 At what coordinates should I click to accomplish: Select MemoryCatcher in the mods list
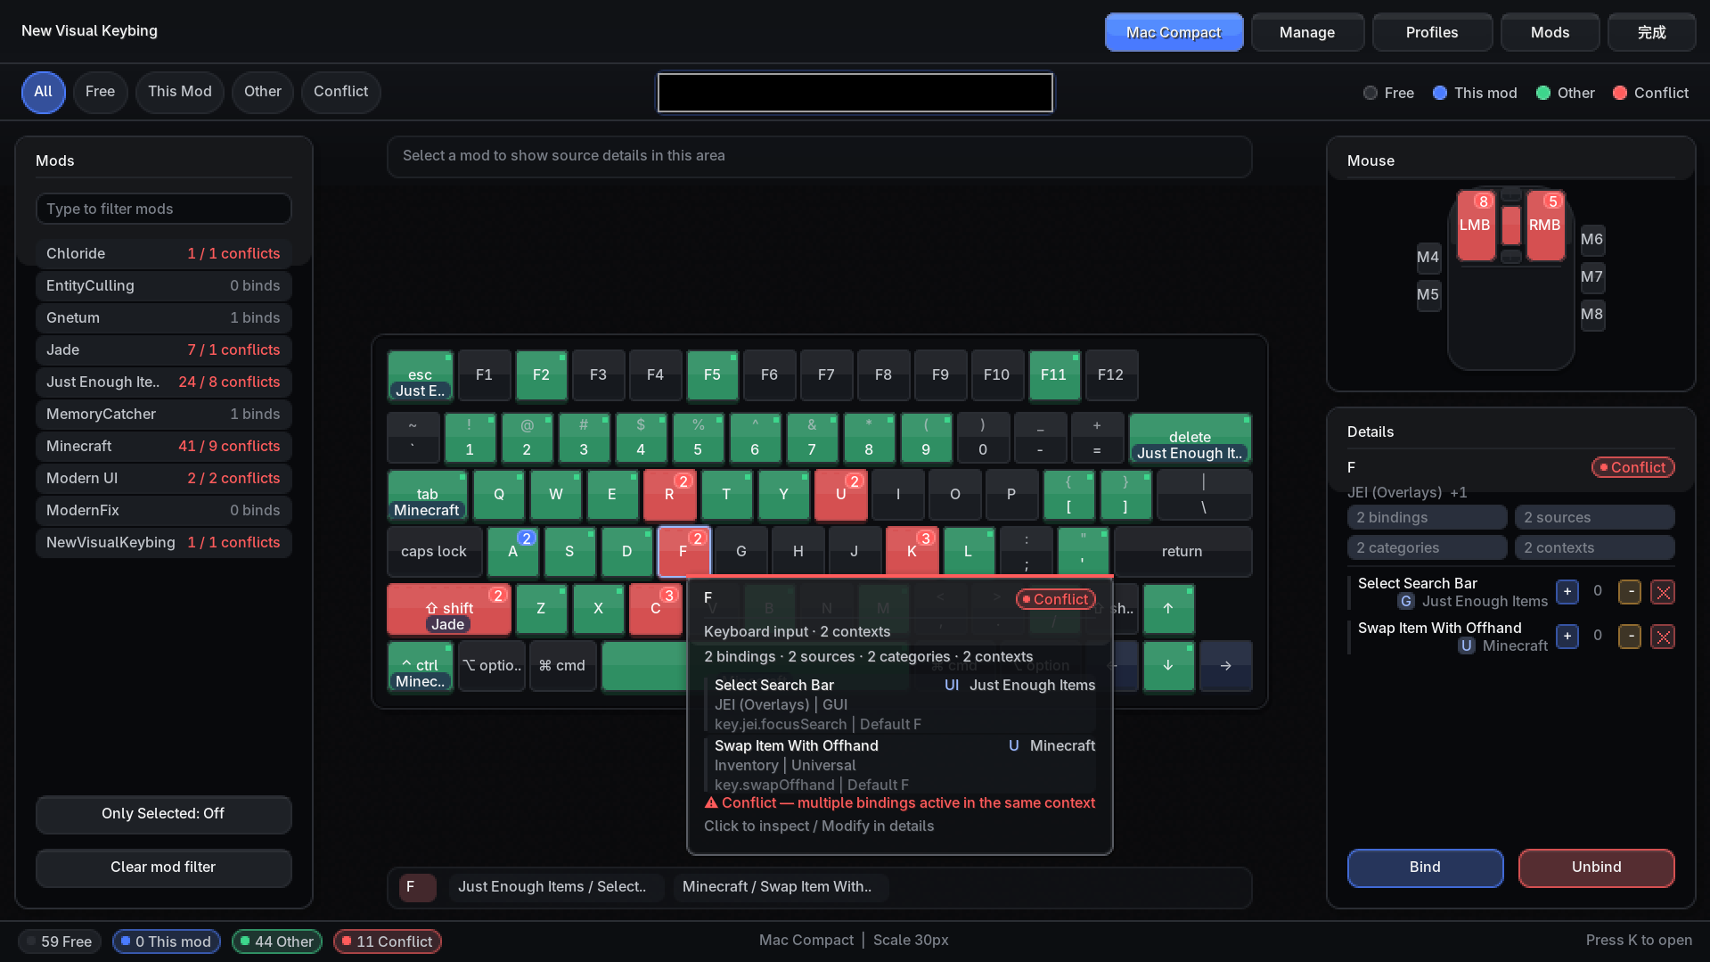pos(164,415)
